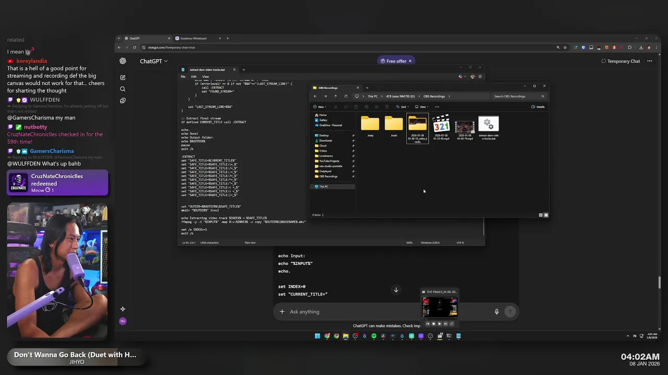The image size is (668, 375).
Task: Open the Edit menu in Notepad
Action: pyautogui.click(x=194, y=77)
